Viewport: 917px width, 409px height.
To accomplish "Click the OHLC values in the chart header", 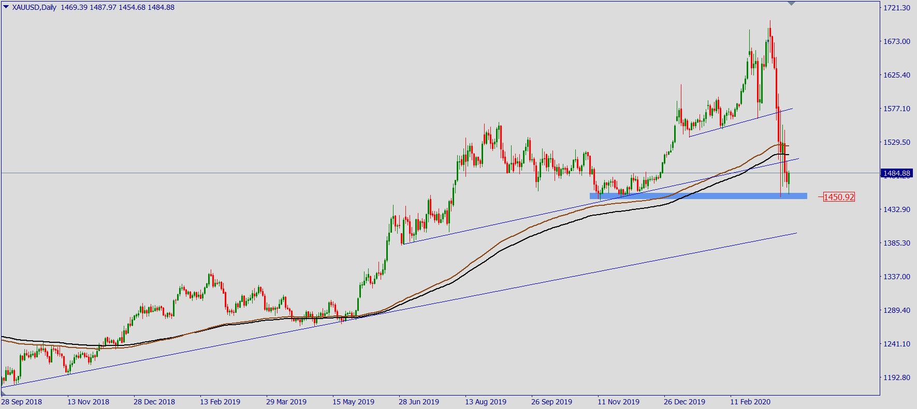I will [x=118, y=7].
